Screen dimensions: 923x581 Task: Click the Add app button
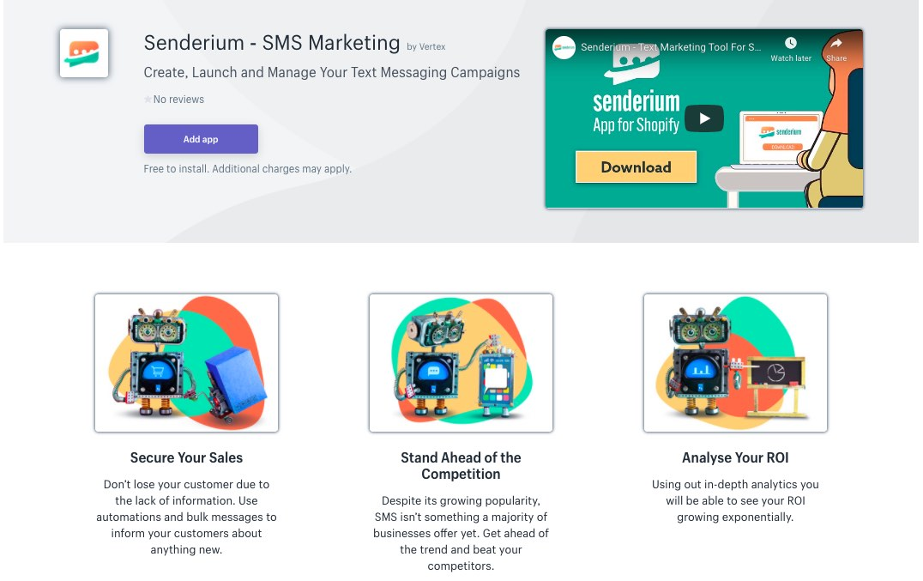point(201,139)
